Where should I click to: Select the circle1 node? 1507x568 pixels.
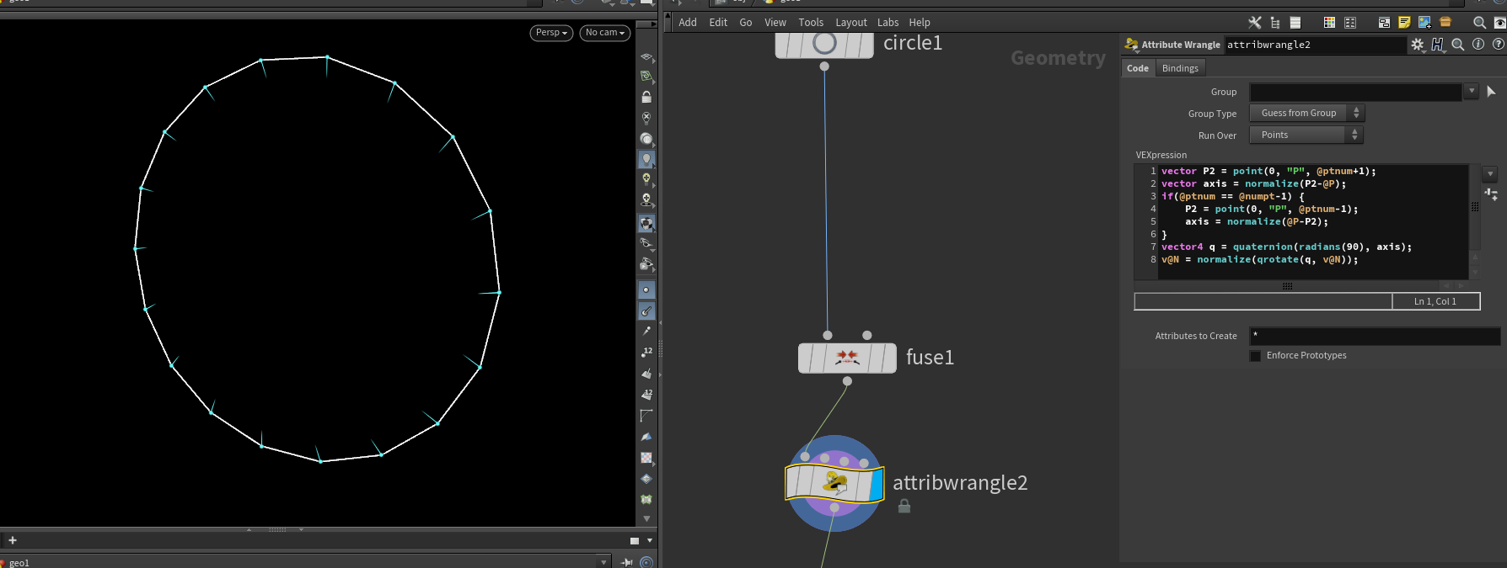click(824, 44)
